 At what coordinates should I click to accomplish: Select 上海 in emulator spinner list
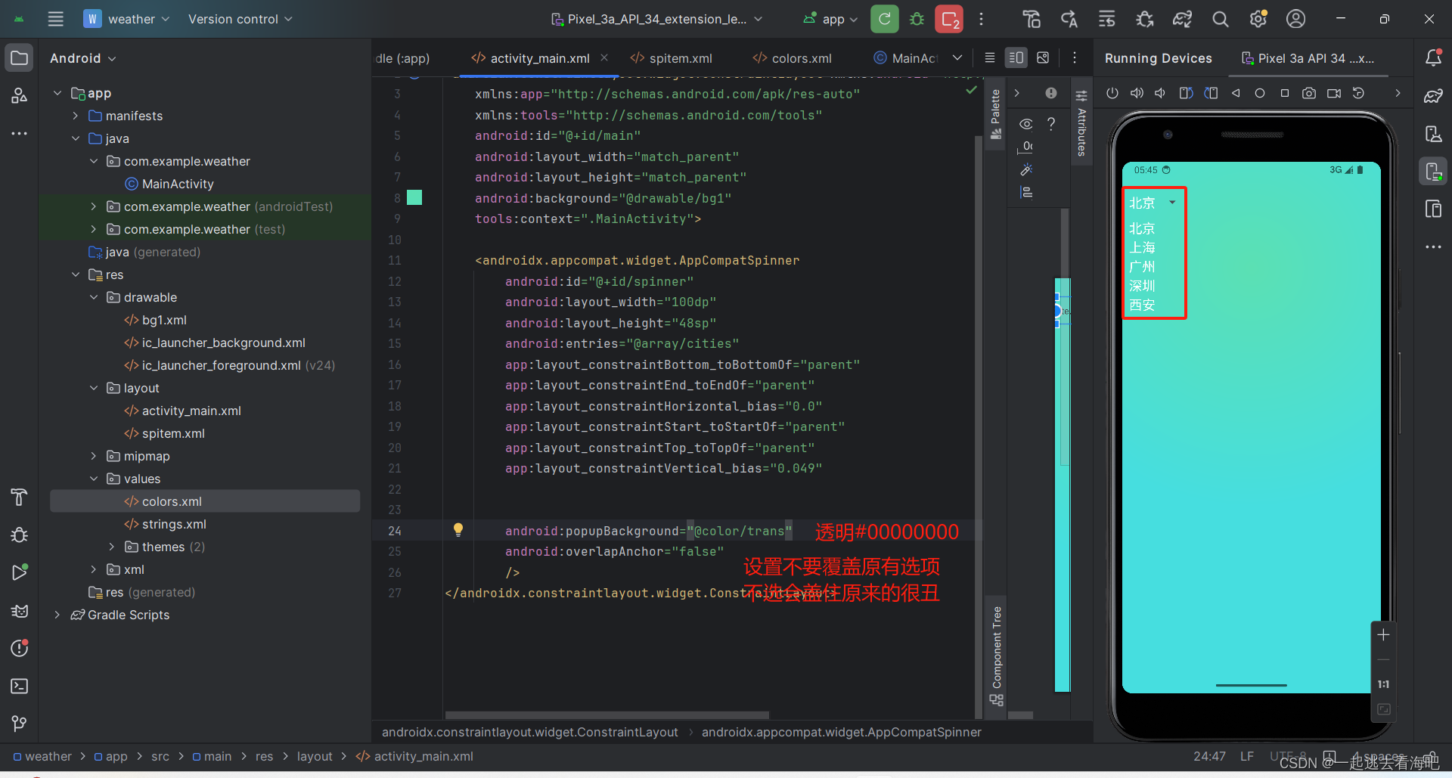tap(1142, 247)
